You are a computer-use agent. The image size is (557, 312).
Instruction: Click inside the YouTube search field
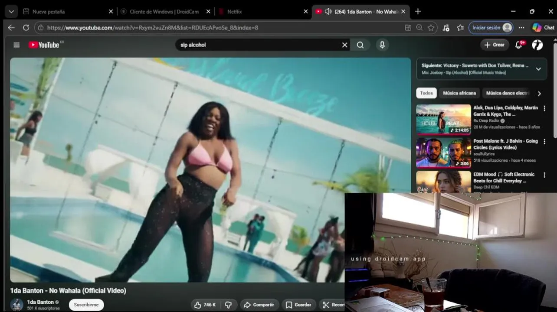click(x=259, y=45)
